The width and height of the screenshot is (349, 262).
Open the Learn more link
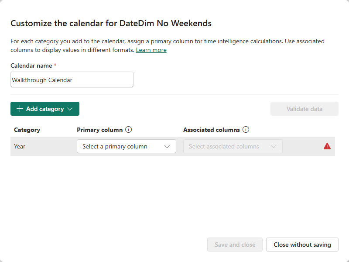point(151,50)
